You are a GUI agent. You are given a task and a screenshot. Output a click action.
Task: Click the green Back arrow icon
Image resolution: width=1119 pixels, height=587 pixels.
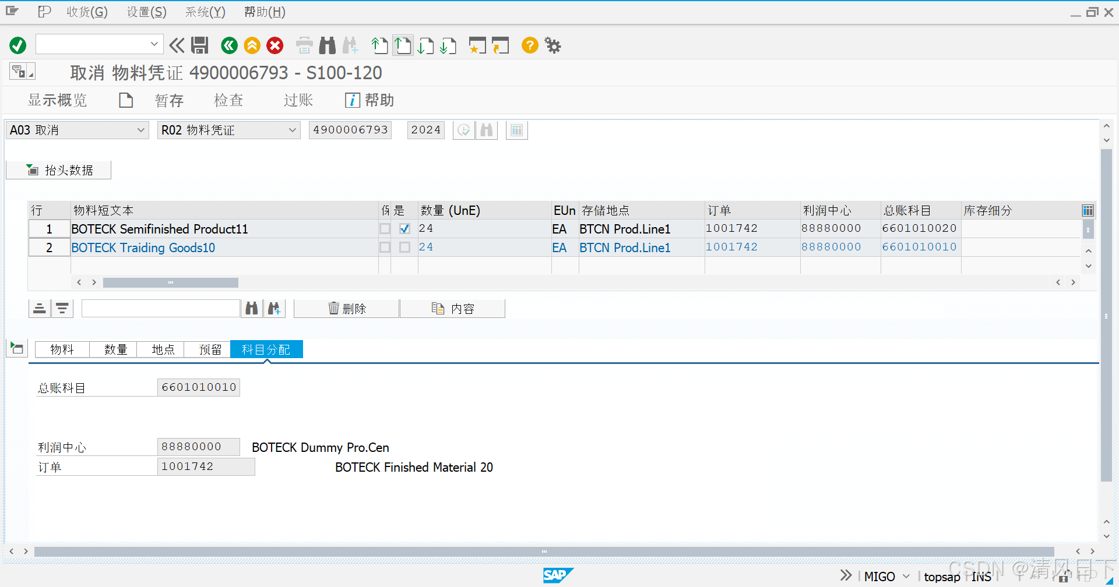click(230, 45)
